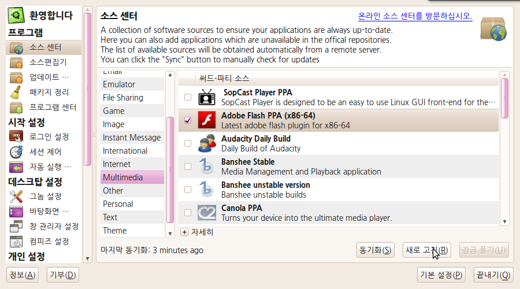
Task: Click the 세션 제어 clock icon
Action: coord(16,151)
